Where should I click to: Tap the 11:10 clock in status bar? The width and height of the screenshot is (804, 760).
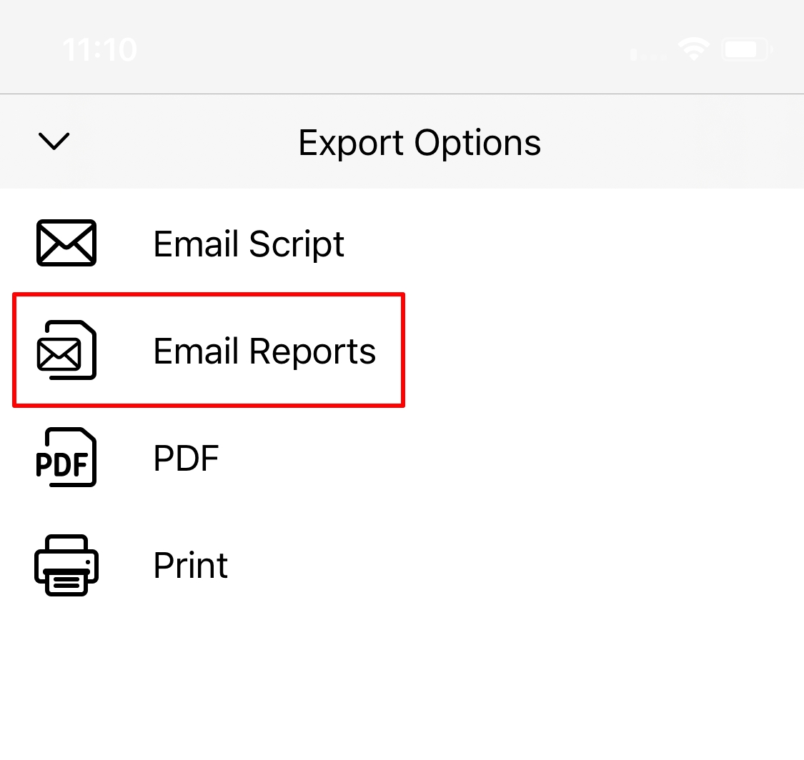[x=99, y=50]
